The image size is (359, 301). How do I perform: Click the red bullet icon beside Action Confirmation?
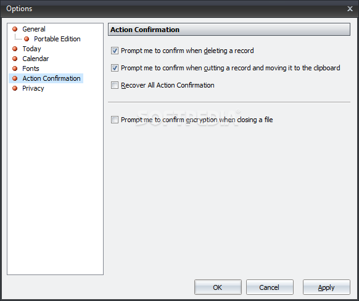(x=15, y=78)
